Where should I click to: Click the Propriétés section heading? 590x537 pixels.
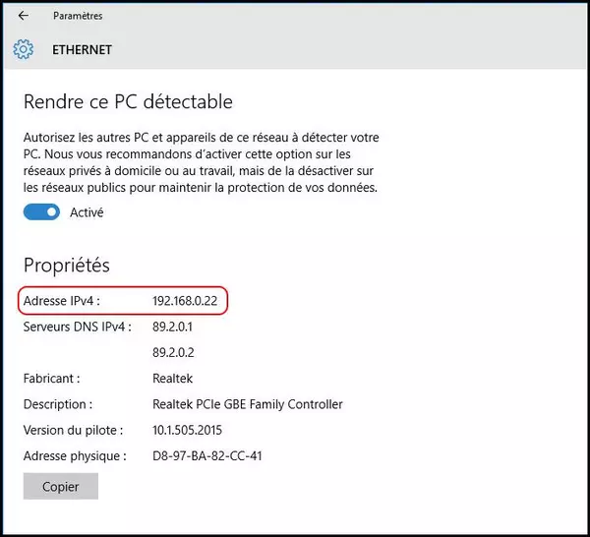click(66, 266)
